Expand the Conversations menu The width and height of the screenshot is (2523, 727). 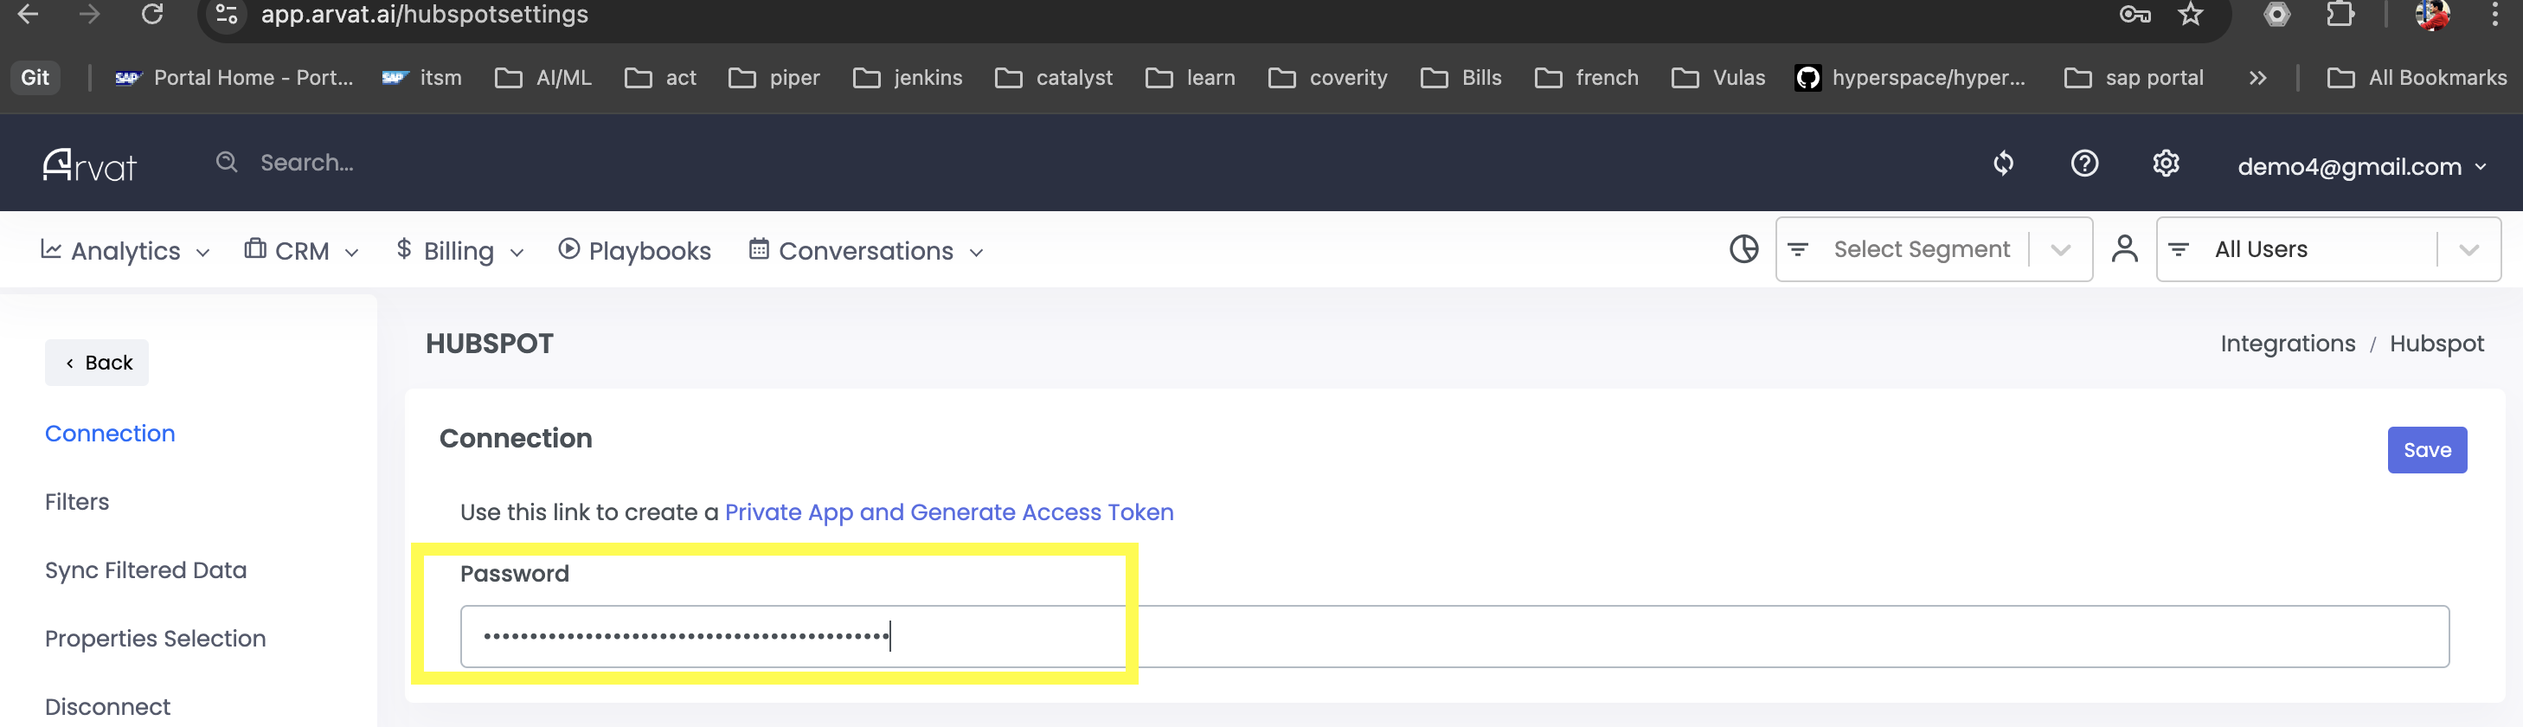tap(867, 251)
